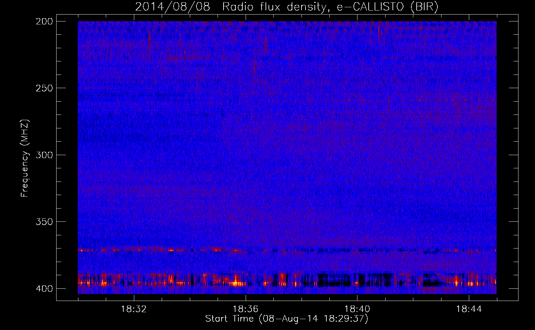Click the 350 frequency tick label
The width and height of the screenshot is (535, 330).
tap(44, 222)
